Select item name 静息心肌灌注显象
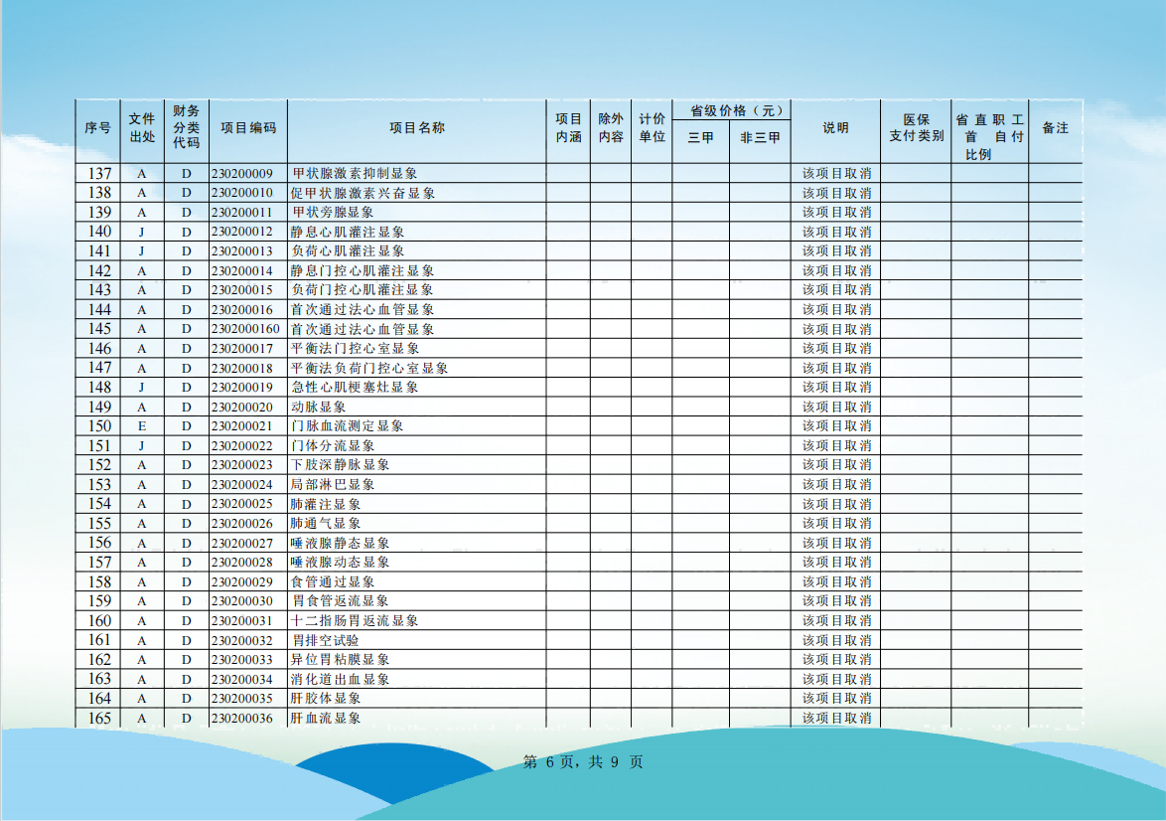 tap(348, 233)
